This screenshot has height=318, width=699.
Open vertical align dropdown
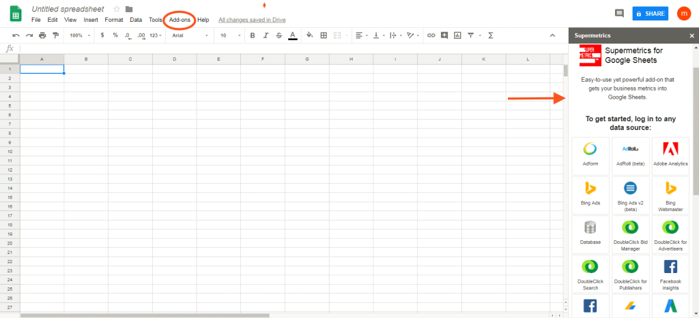click(378, 35)
